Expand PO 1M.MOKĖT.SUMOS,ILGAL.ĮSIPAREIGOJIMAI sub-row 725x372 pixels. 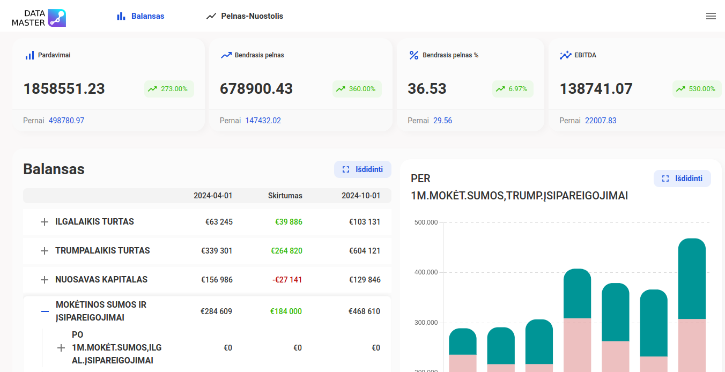pyautogui.click(x=61, y=348)
